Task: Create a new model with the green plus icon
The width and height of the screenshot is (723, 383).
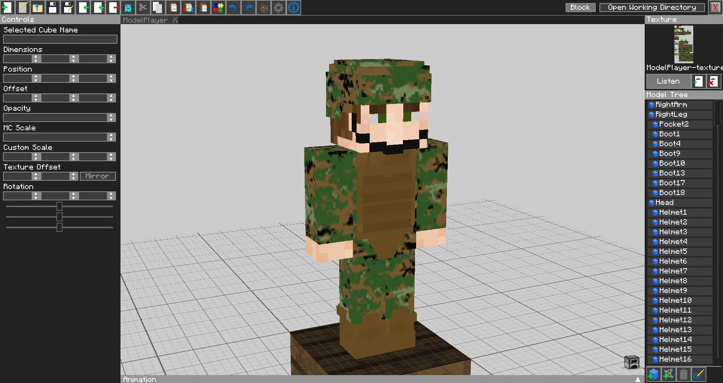Action: (x=8, y=7)
